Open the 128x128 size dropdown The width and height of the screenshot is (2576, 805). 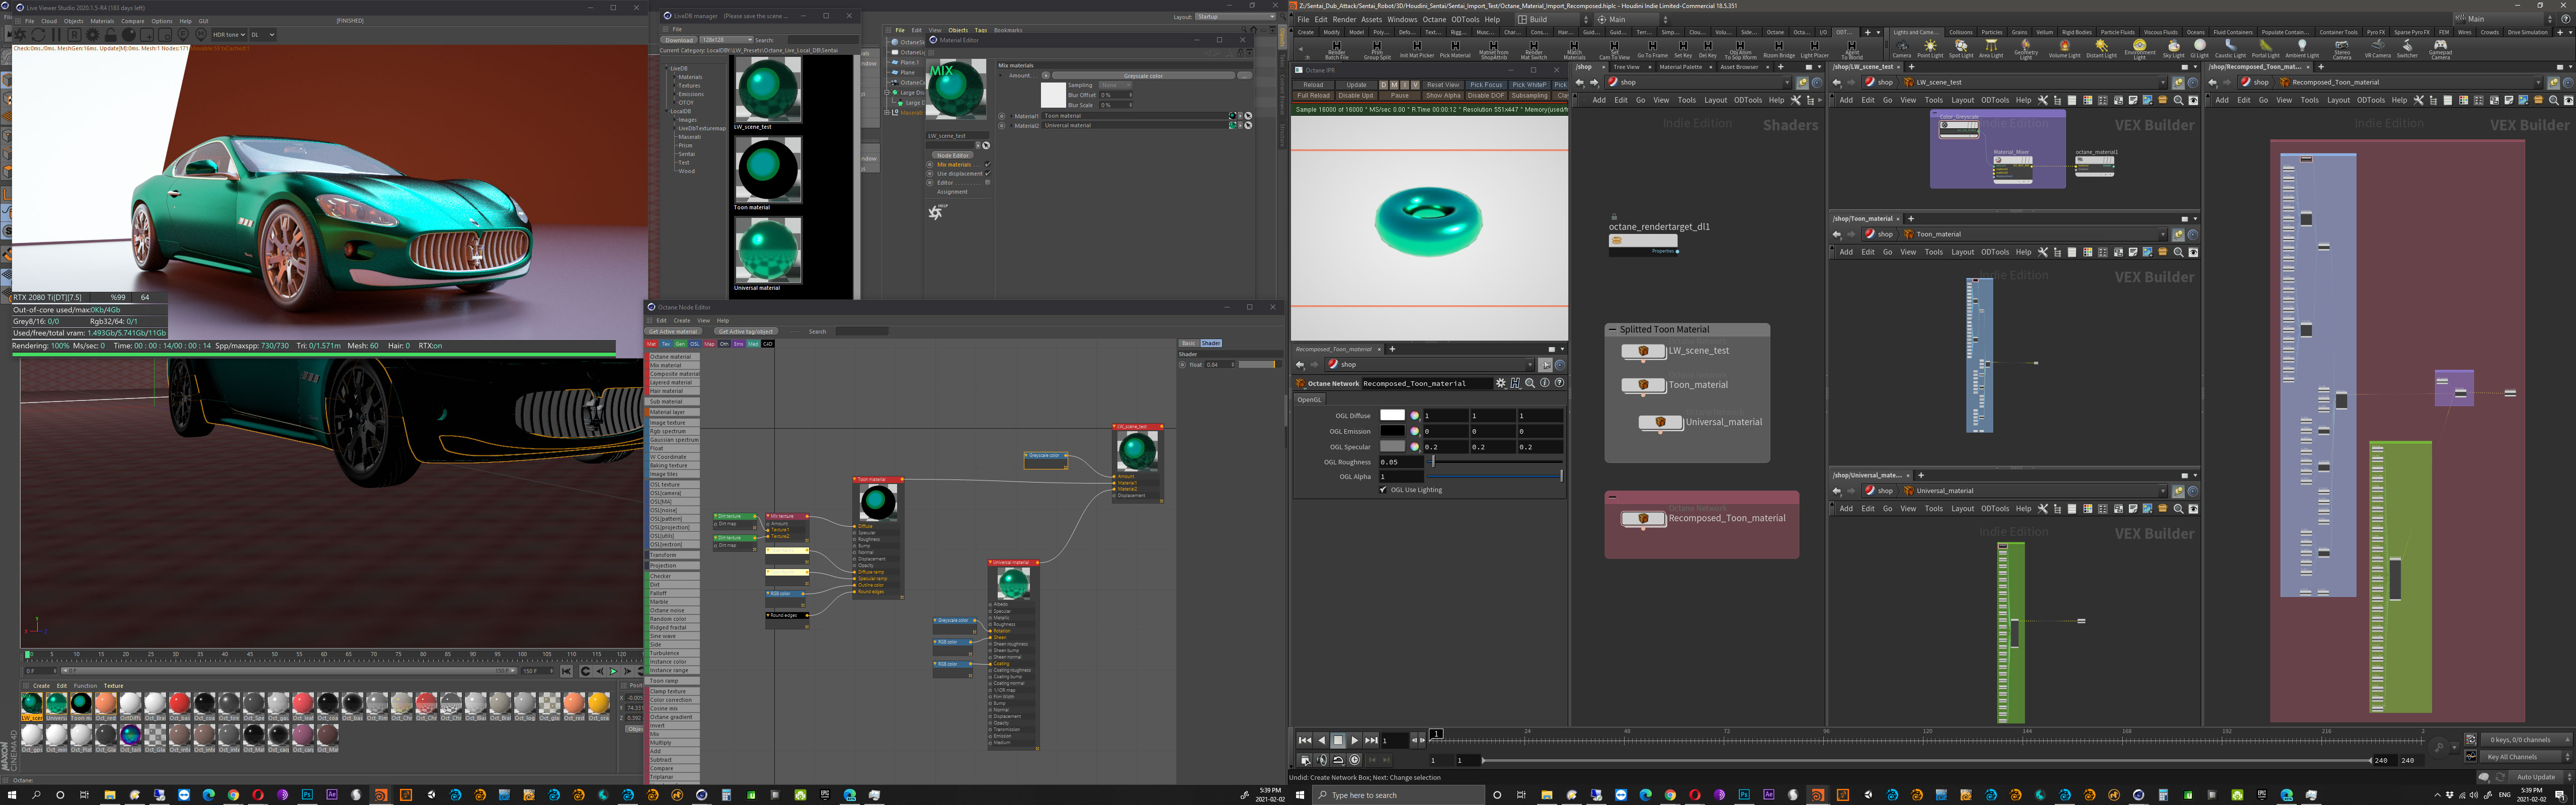coord(726,40)
